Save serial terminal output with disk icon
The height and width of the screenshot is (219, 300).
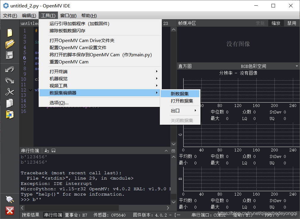(53, 151)
